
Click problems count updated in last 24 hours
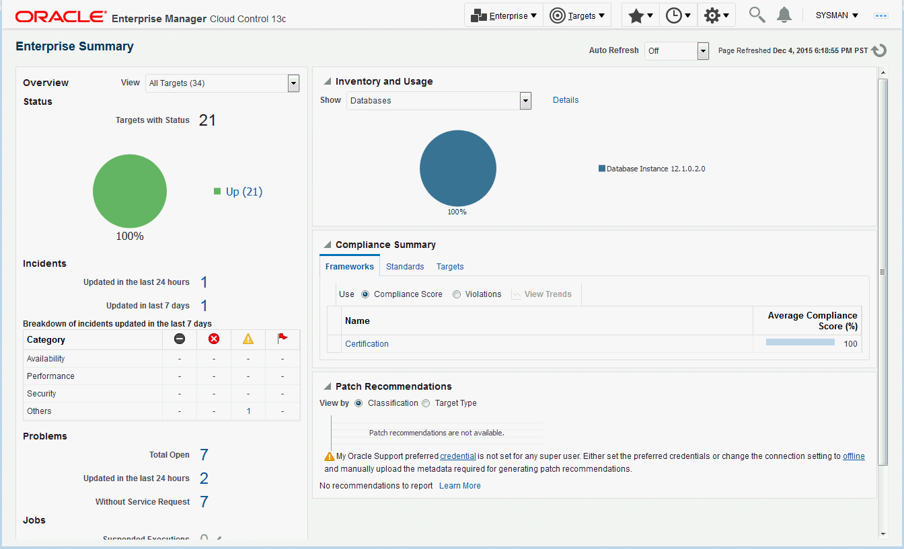pyautogui.click(x=204, y=478)
